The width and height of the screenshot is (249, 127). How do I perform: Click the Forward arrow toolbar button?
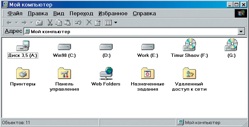[x=24, y=23]
